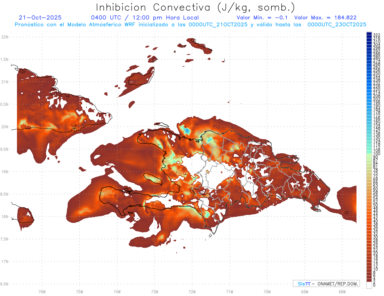Click the ONAMET/REP.DOM. credit text
Screen dimensions: 384x296
click(x=337, y=284)
